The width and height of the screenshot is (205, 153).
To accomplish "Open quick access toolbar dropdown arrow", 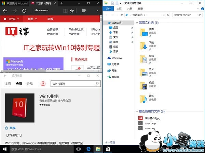I will coord(121,3).
